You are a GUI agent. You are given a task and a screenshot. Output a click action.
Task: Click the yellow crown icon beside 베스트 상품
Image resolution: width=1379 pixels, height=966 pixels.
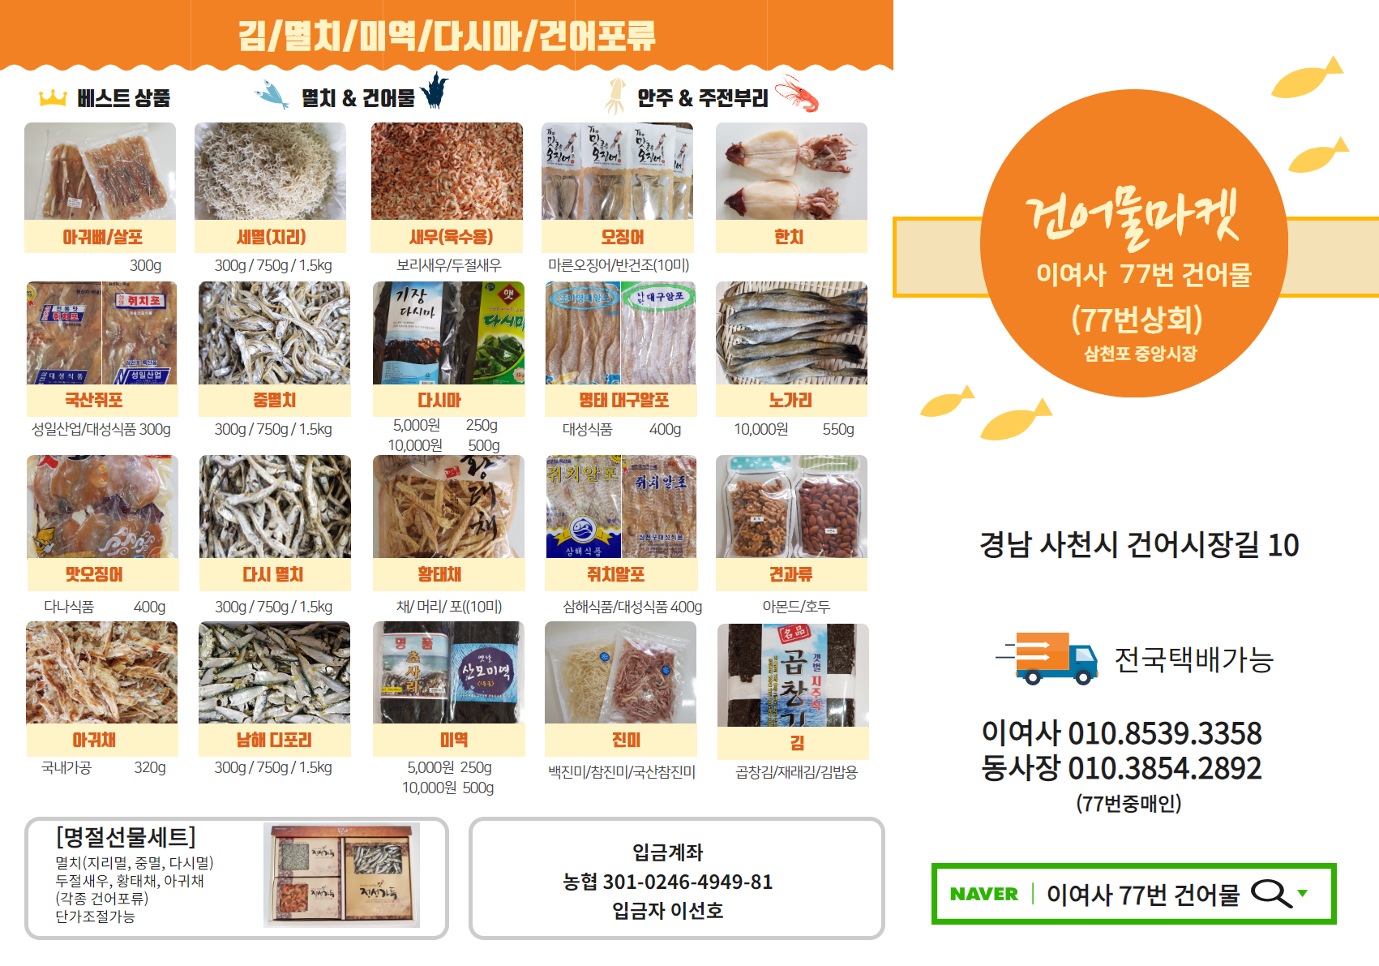(x=53, y=98)
